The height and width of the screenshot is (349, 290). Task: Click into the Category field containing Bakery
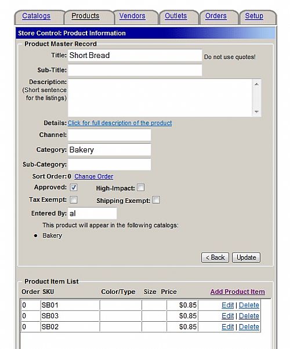pyautogui.click(x=110, y=150)
